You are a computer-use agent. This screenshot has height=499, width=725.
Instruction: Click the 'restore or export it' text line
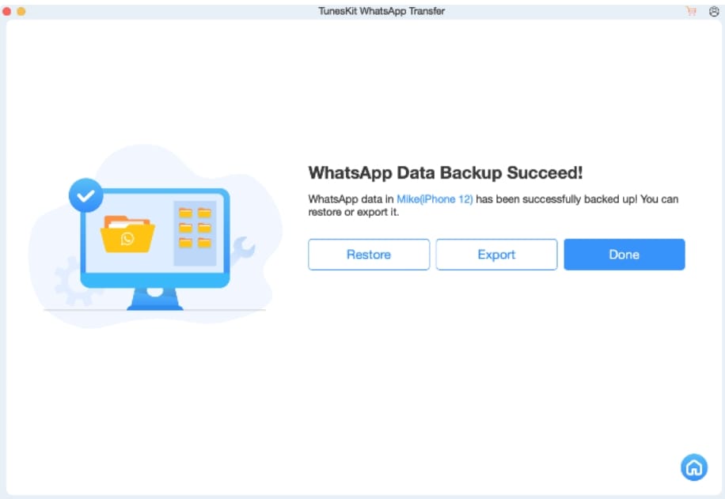(353, 212)
